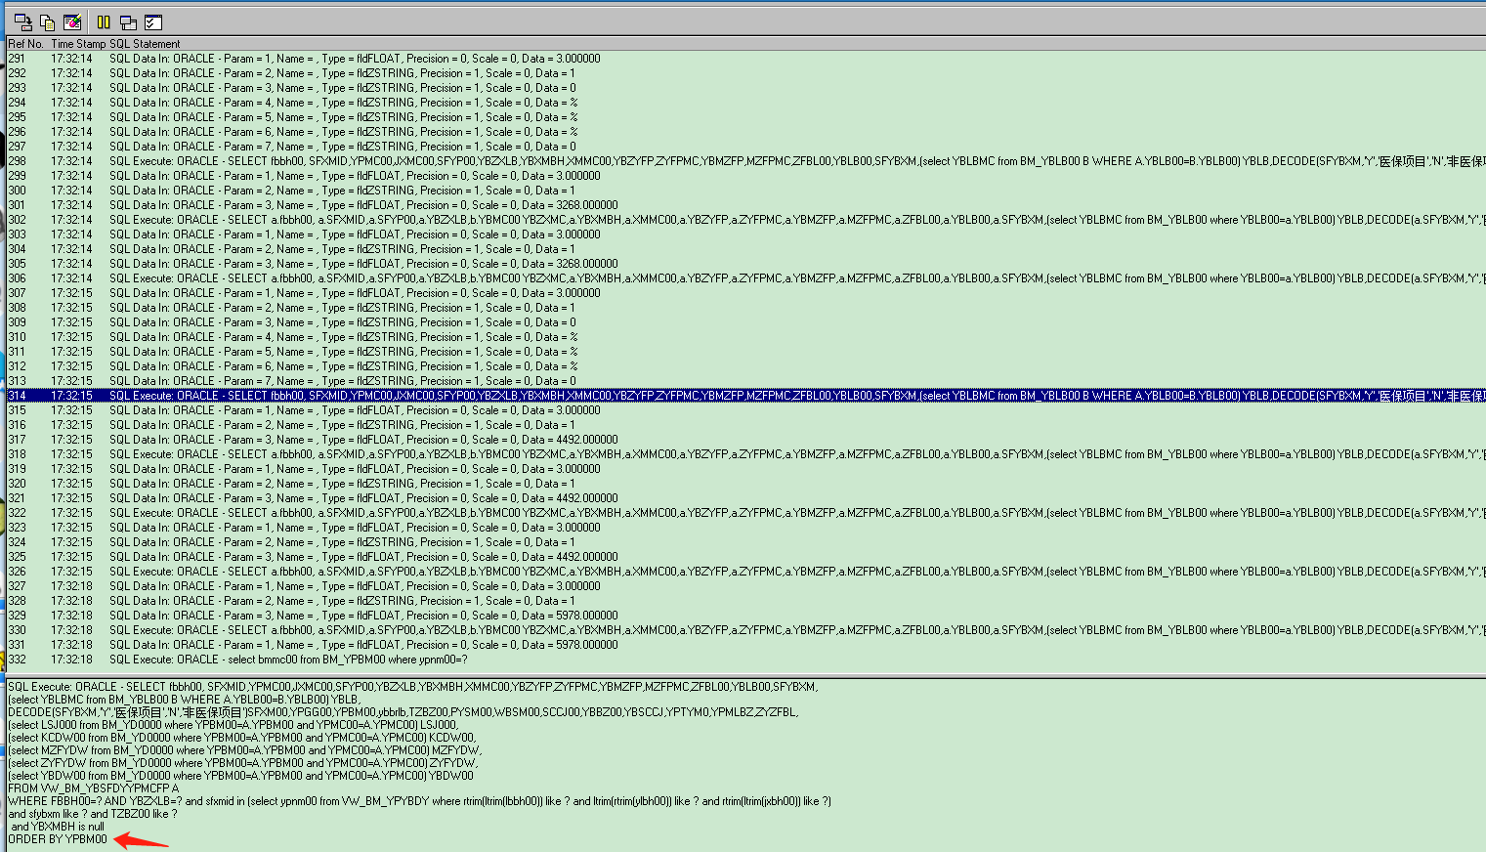Viewport: 1486px width, 852px height.
Task: Select row 331 with Data = 5978.000000
Action: pos(746,645)
